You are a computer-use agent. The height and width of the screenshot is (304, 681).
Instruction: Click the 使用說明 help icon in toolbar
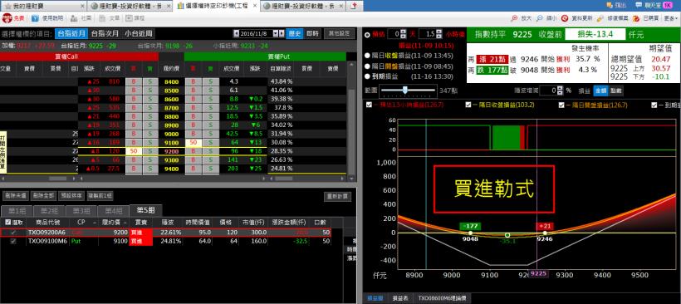pos(36,18)
